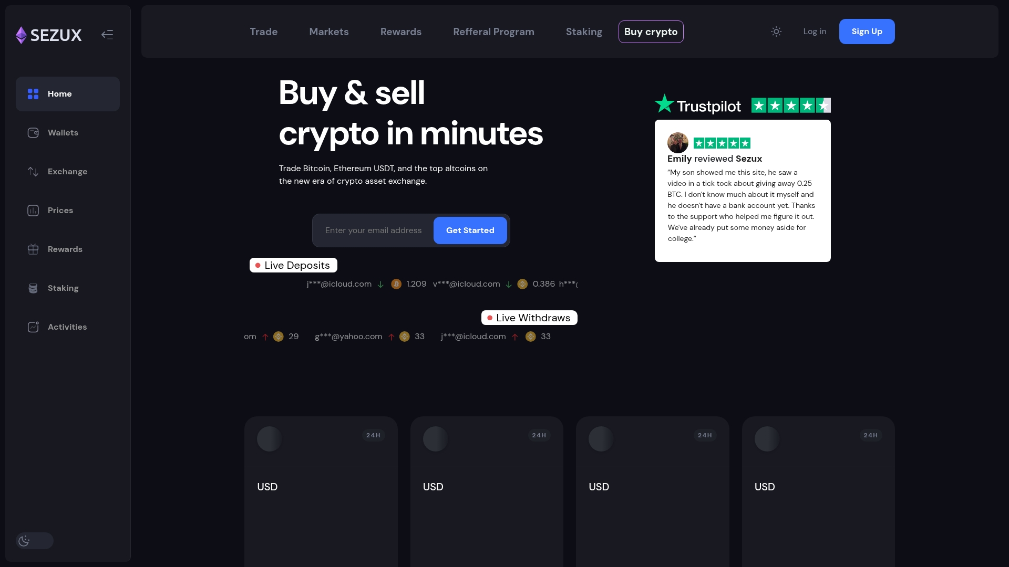1009x567 pixels.
Task: Click the Get Started button
Action: coord(470,230)
